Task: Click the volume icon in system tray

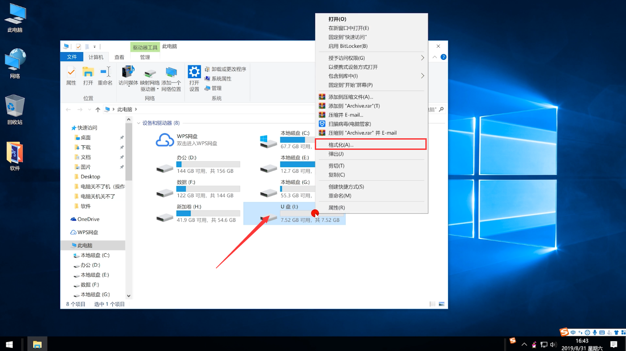Action: (553, 344)
